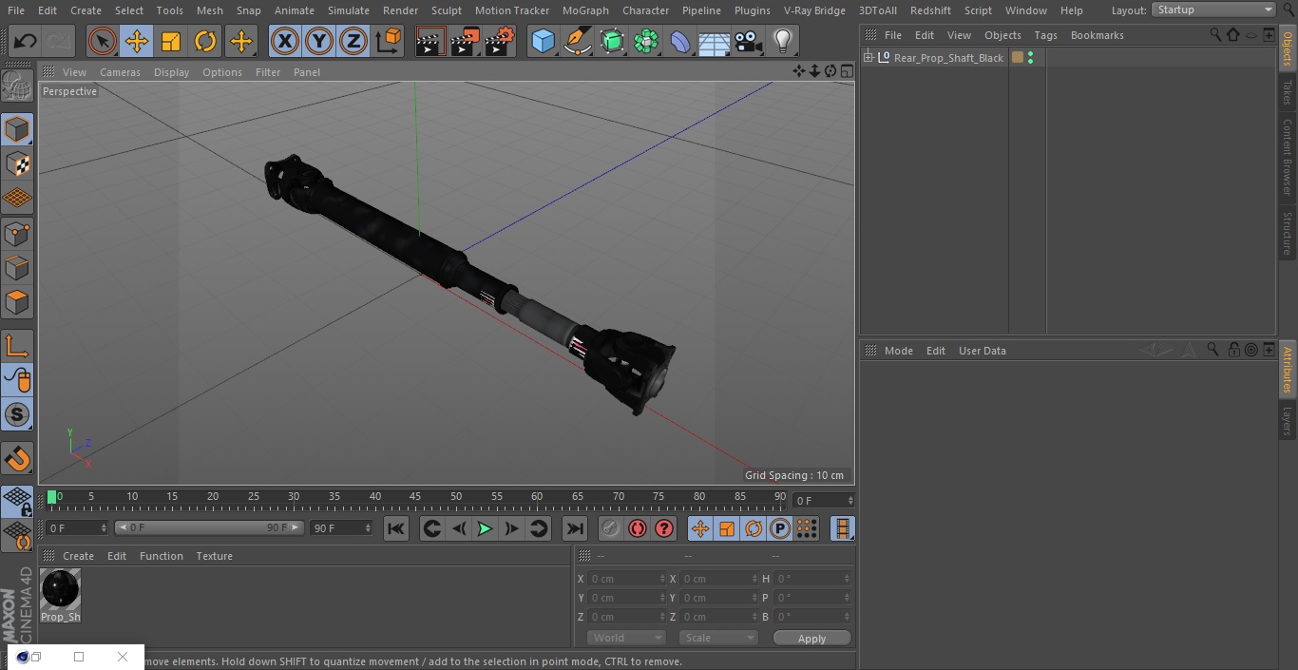The height and width of the screenshot is (670, 1298).
Task: Open material manager Texture menu
Action: (x=214, y=556)
